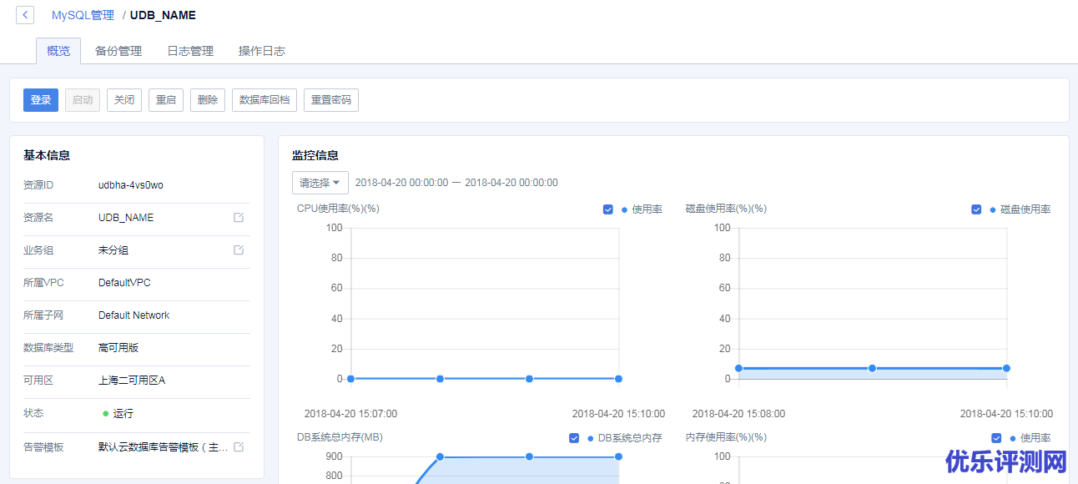Go to the 操作日志 tab
Image resolution: width=1078 pixels, height=484 pixels.
(x=262, y=51)
